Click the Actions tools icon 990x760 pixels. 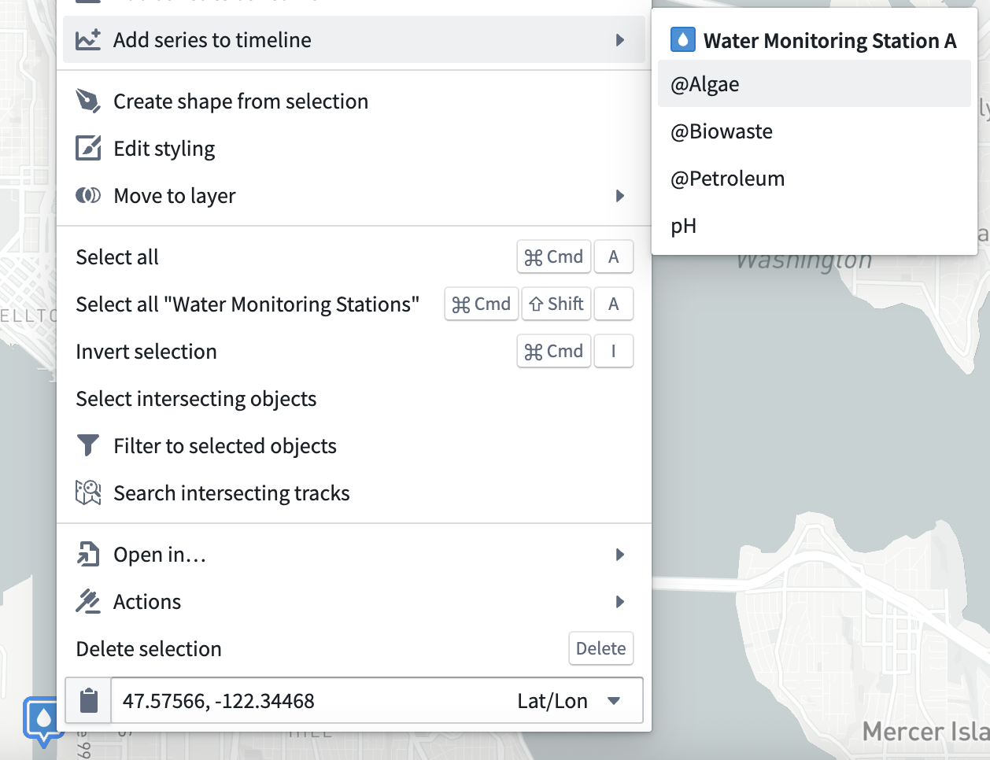point(90,600)
